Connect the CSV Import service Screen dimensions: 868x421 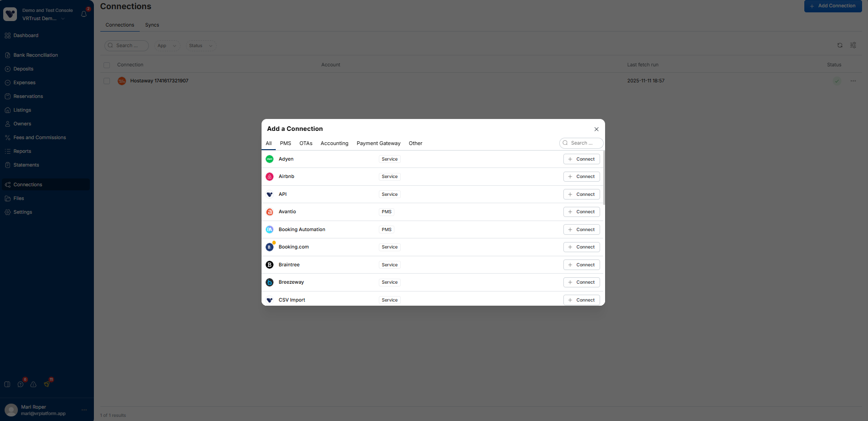click(x=582, y=300)
